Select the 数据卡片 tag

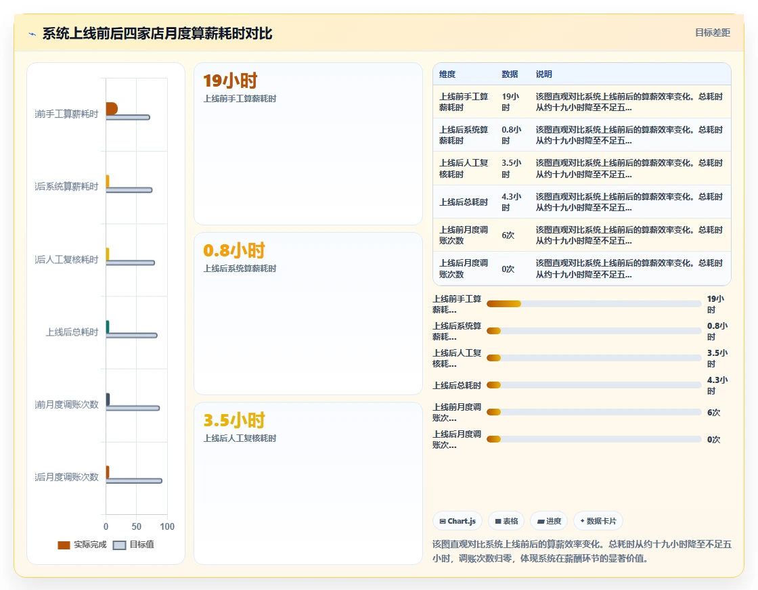coord(598,521)
